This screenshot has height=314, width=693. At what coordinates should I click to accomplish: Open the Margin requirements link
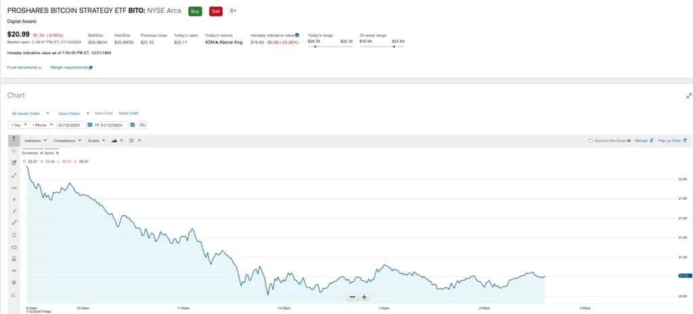coord(69,68)
